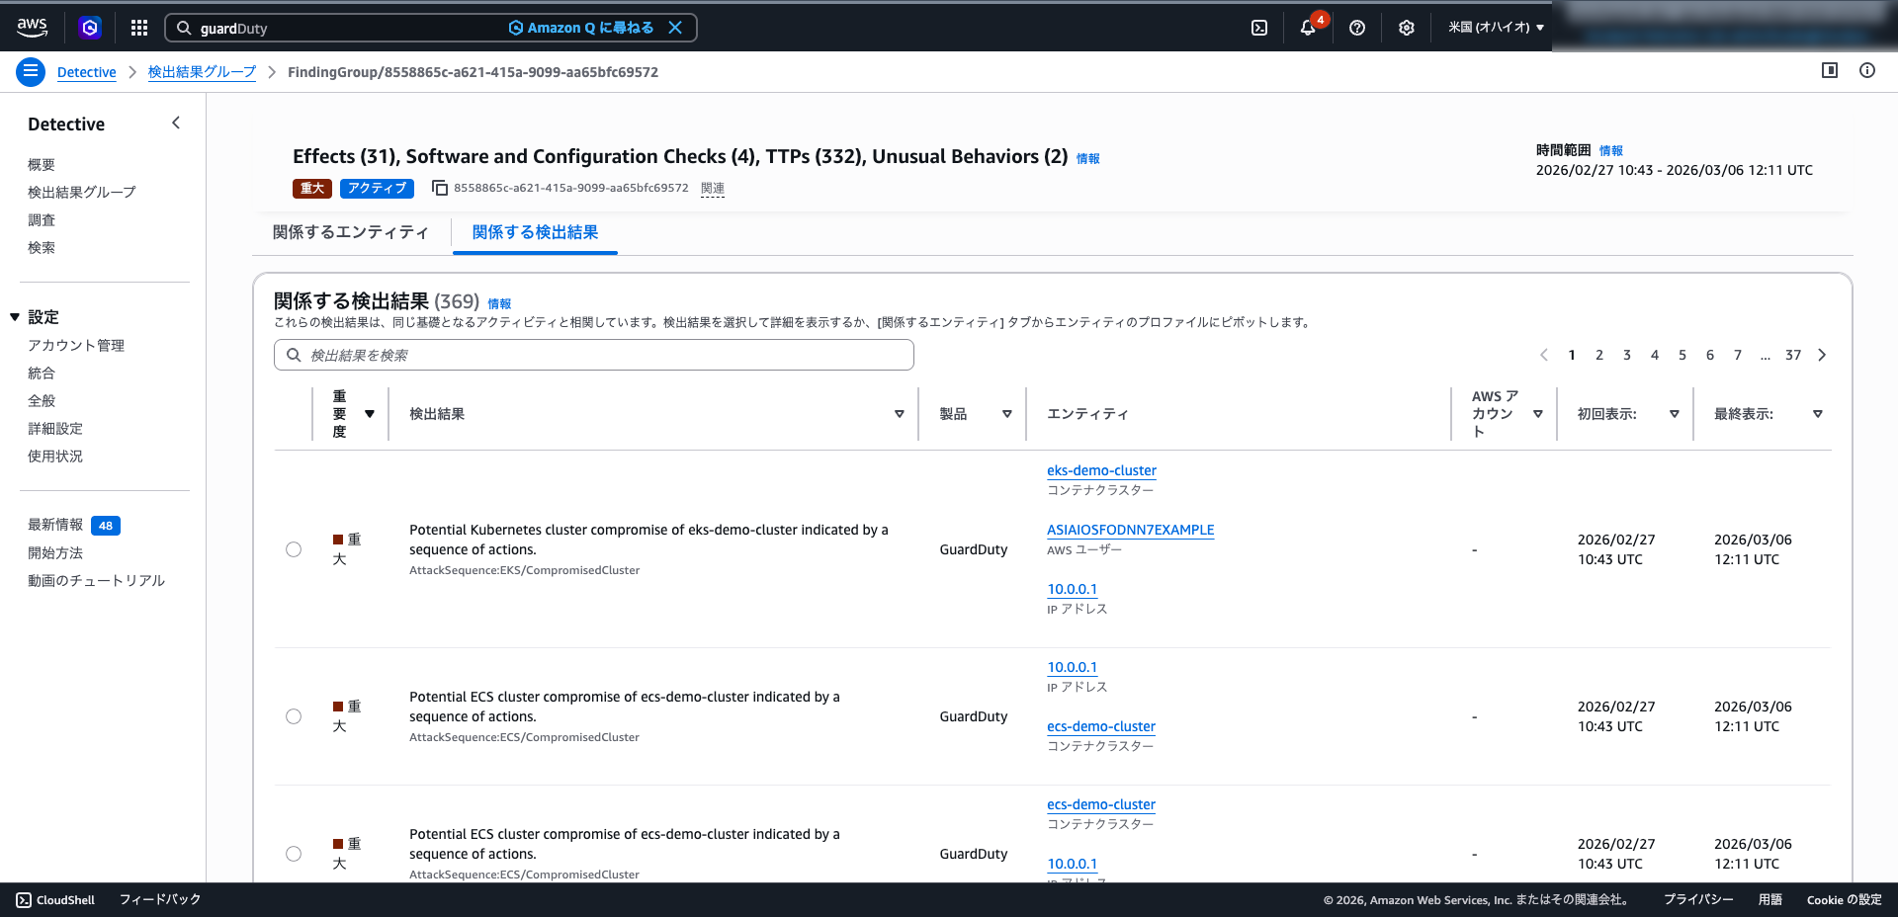Open 検出結果グループ in the sidebar

click(82, 192)
